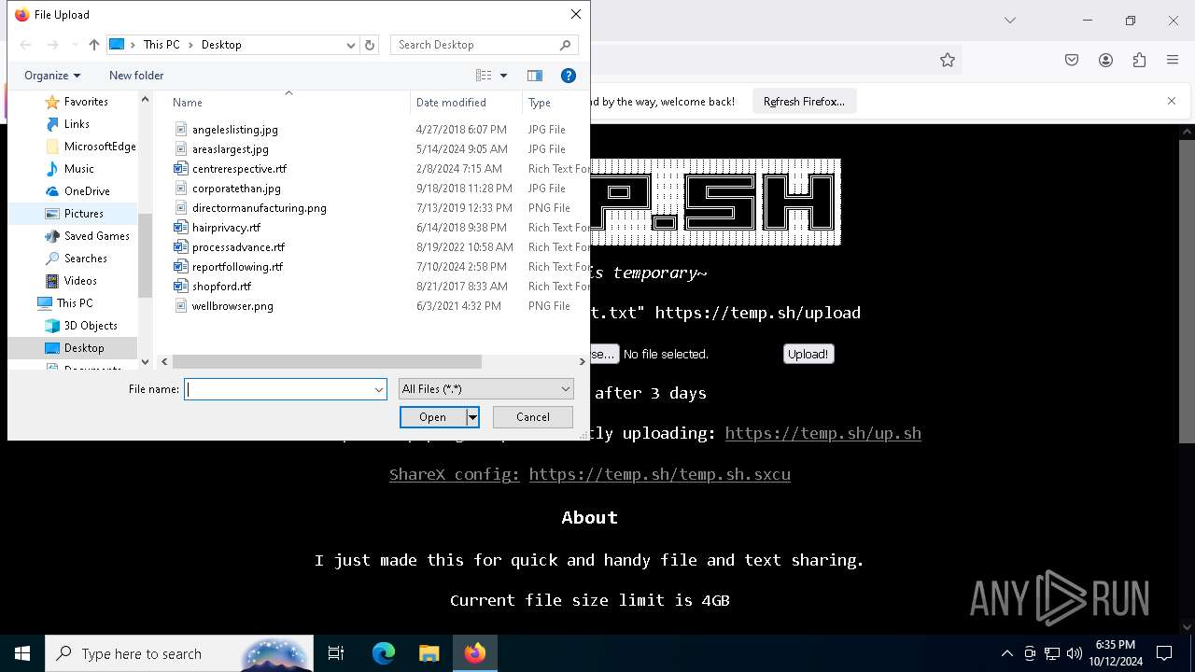Open the Organize dropdown menu
1195x672 pixels.
pos(52,76)
